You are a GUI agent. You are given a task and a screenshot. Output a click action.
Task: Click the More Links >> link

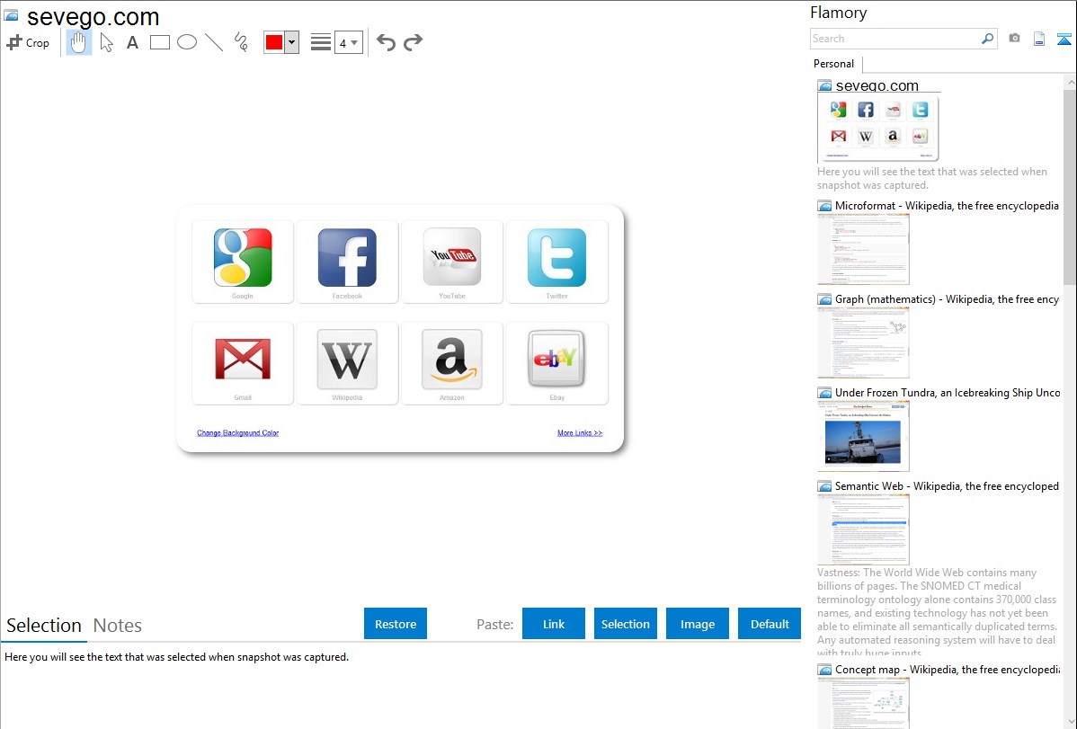click(580, 433)
